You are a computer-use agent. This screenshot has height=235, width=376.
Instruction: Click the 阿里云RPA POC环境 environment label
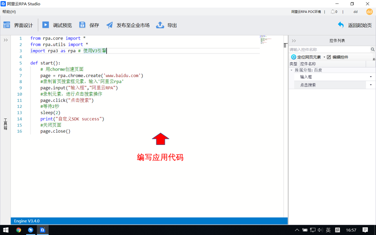point(306,11)
